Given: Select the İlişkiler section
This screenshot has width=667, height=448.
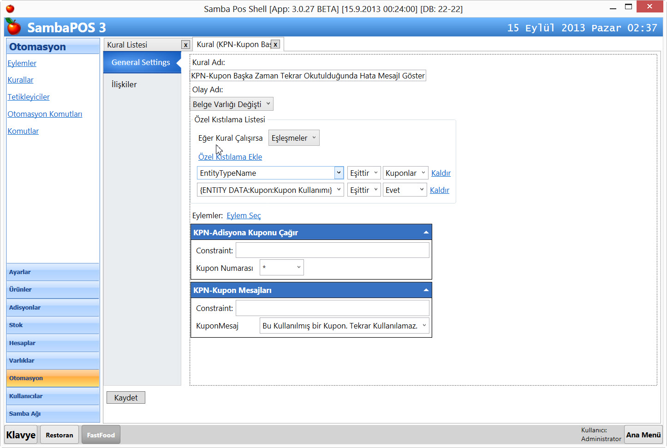Looking at the screenshot, I should (124, 84).
